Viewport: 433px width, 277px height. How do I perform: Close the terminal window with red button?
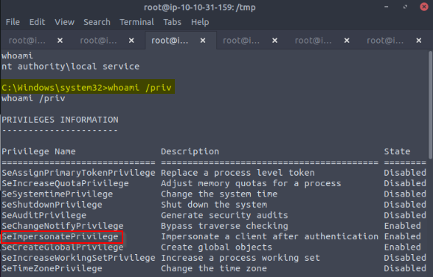pyautogui.click(x=424, y=7)
